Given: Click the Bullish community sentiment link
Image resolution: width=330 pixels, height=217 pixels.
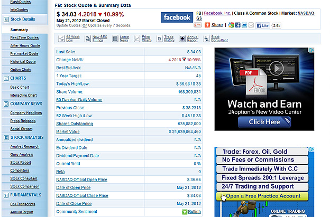Looking at the screenshot, I should [x=194, y=212].
